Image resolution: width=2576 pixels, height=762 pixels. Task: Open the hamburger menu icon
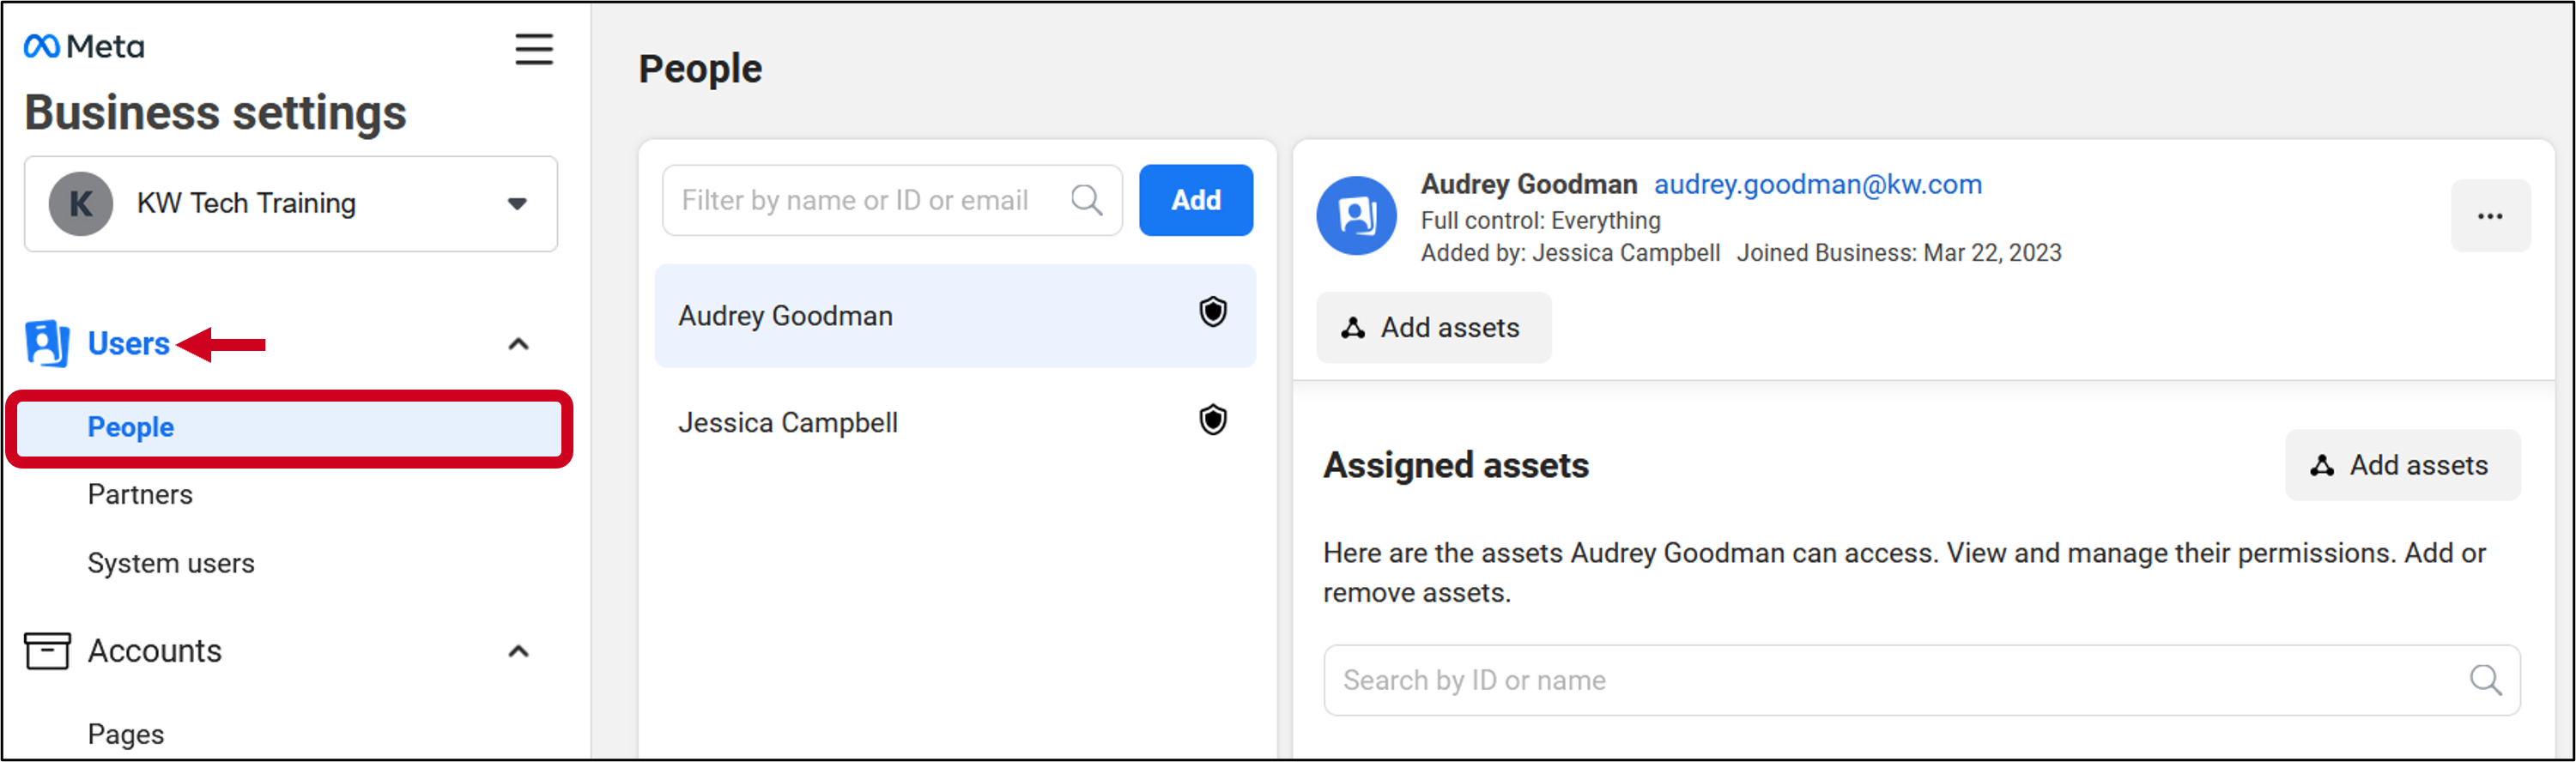534,49
